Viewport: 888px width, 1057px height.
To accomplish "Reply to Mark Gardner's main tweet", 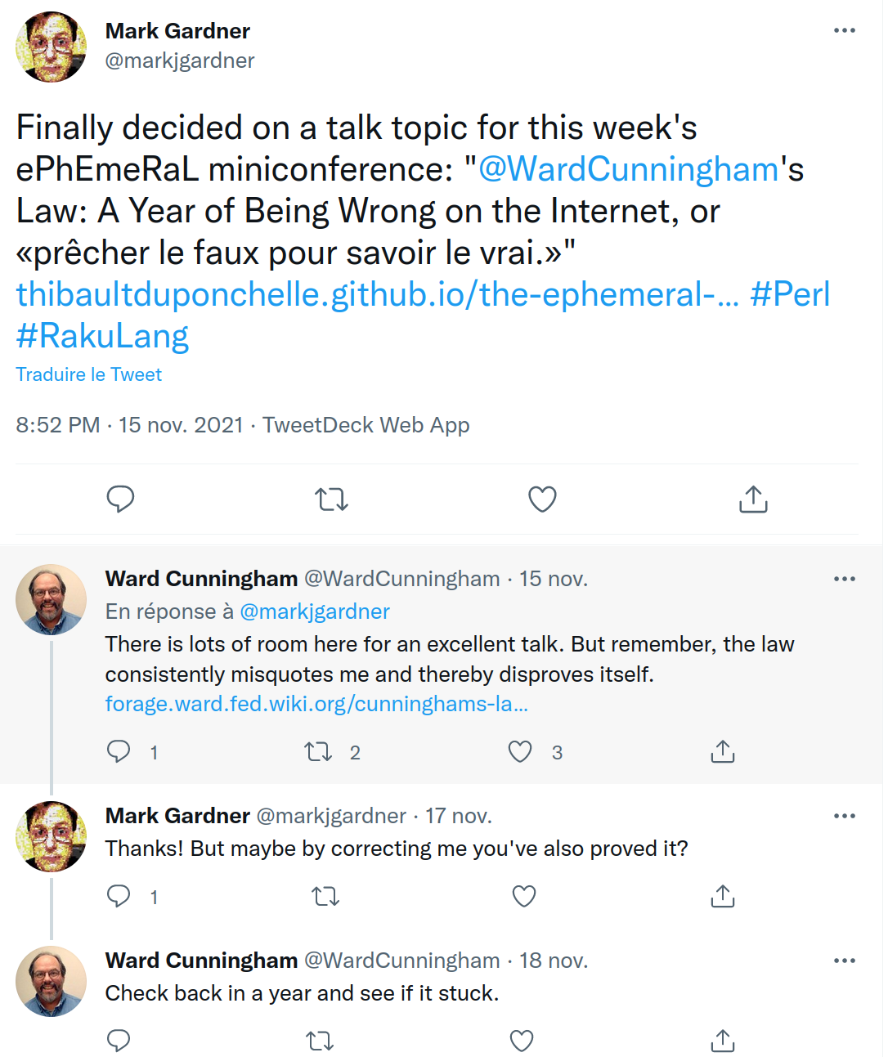I will click(120, 499).
